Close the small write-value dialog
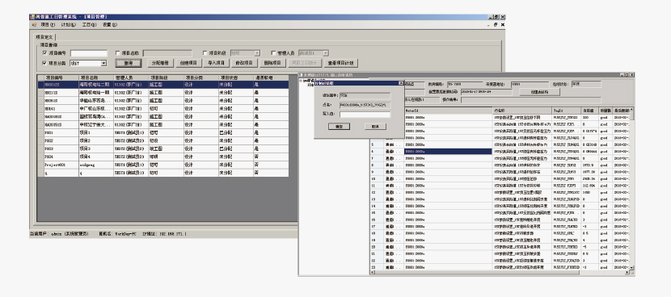 [x=401, y=83]
